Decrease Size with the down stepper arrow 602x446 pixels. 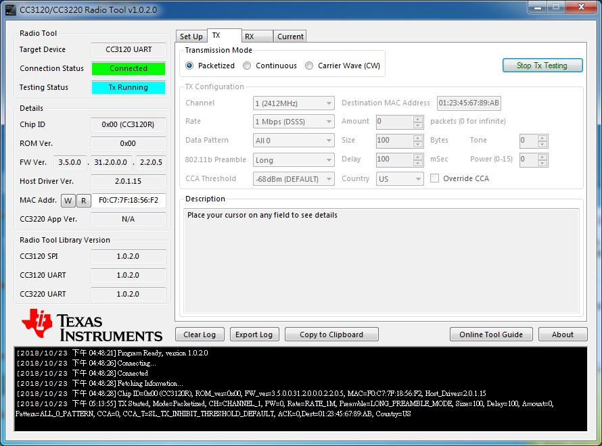pyautogui.click(x=418, y=144)
